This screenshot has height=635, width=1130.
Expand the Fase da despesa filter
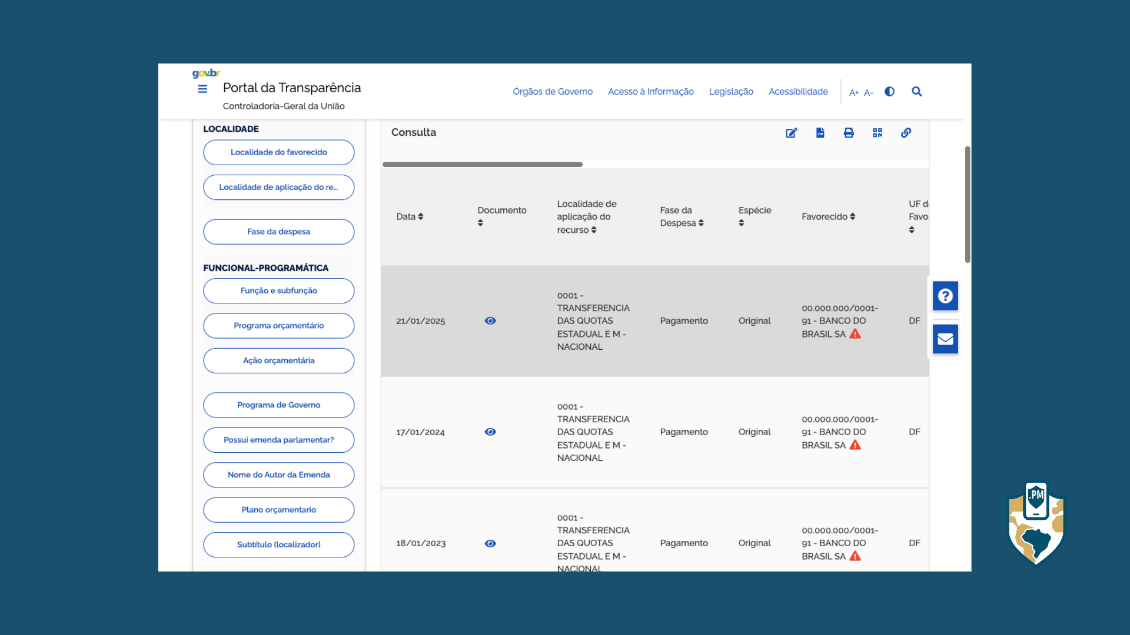pyautogui.click(x=278, y=232)
